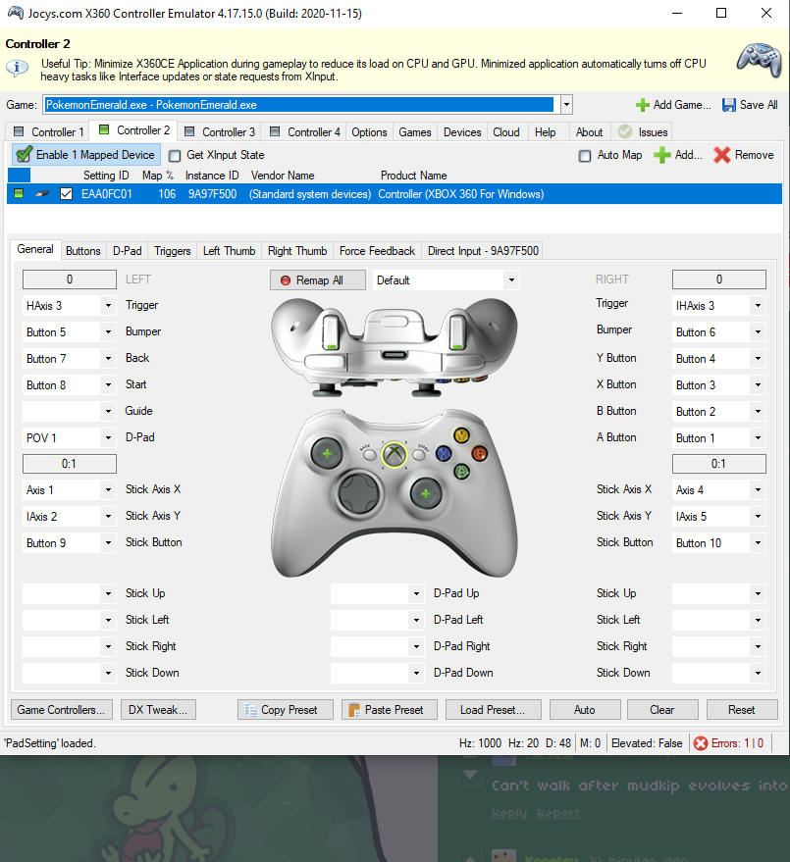Click the left thumbstick on controller image
Screen dimensions: 790x862
pyautogui.click(x=327, y=454)
